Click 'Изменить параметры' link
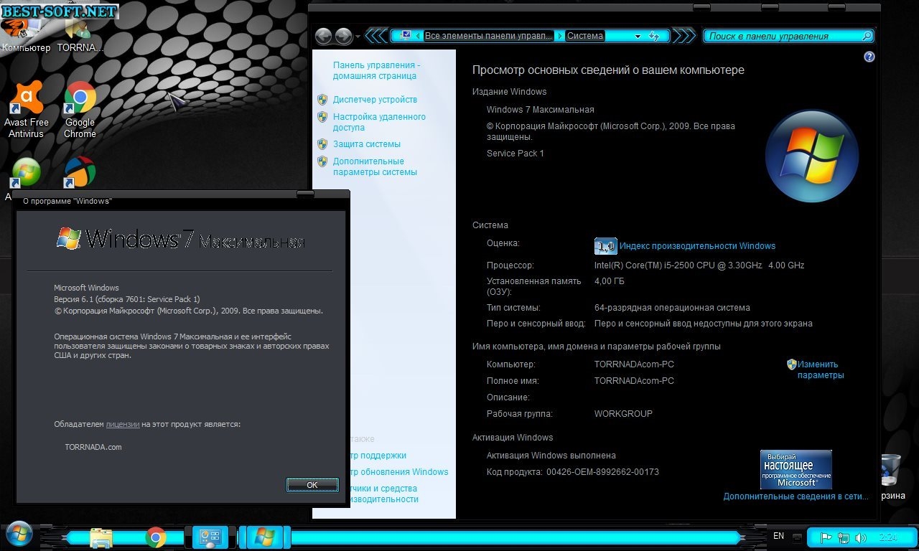 pos(820,369)
